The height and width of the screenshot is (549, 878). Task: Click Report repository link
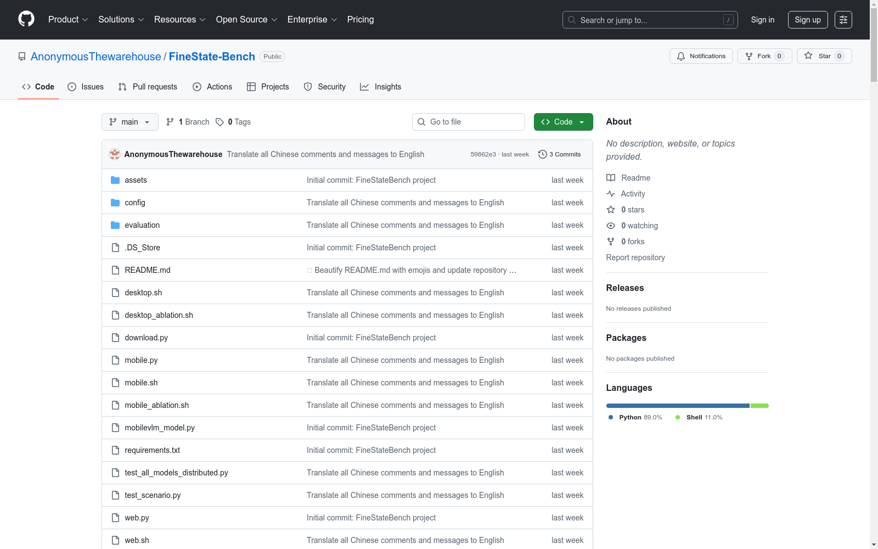click(635, 257)
